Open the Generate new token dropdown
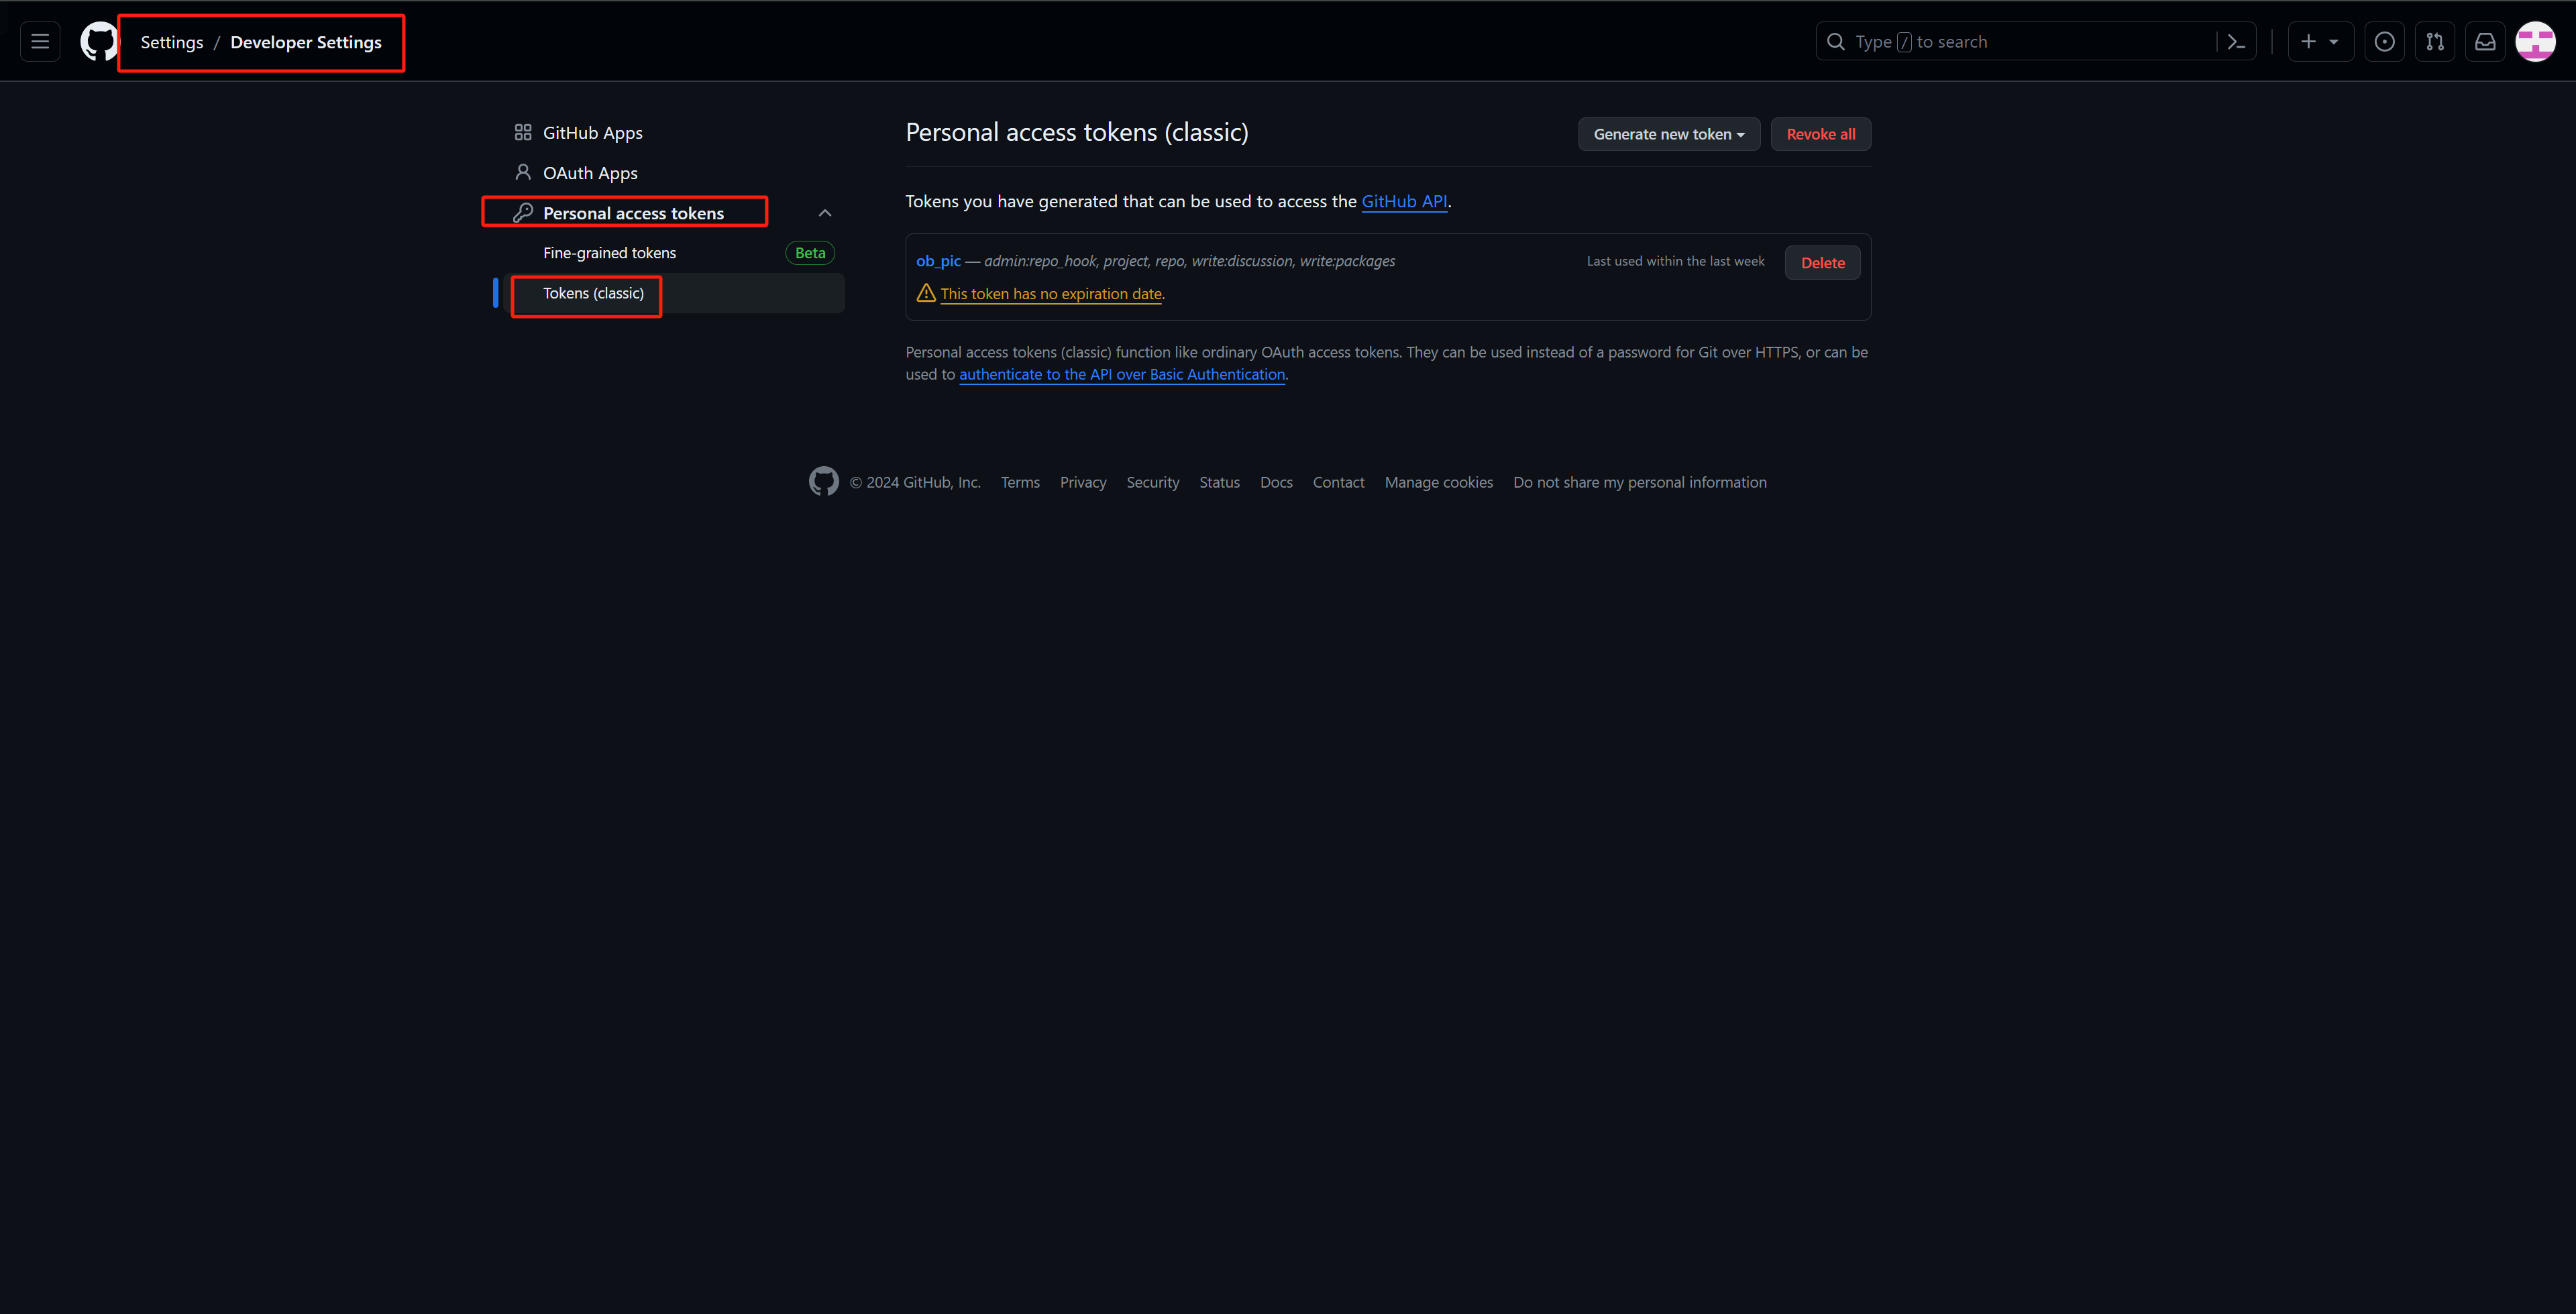Screen dimensions: 2576x1314 click(x=1668, y=134)
